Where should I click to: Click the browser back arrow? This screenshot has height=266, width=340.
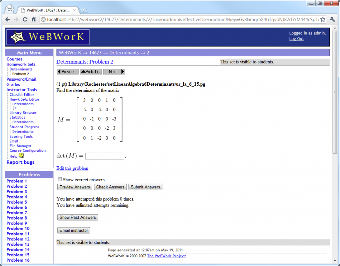pos(7,19)
